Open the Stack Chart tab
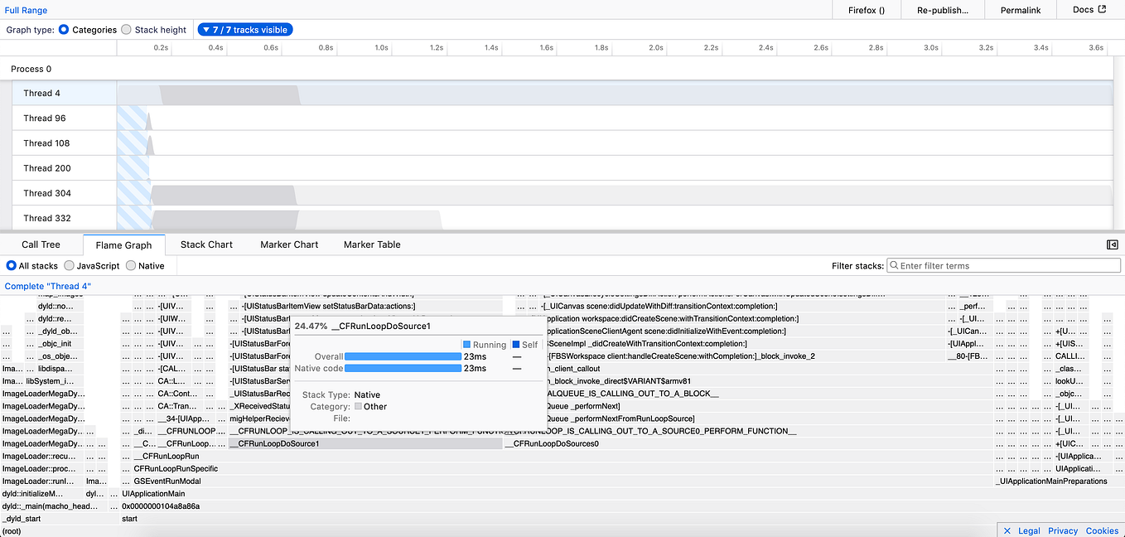1125x537 pixels. pyautogui.click(x=205, y=244)
